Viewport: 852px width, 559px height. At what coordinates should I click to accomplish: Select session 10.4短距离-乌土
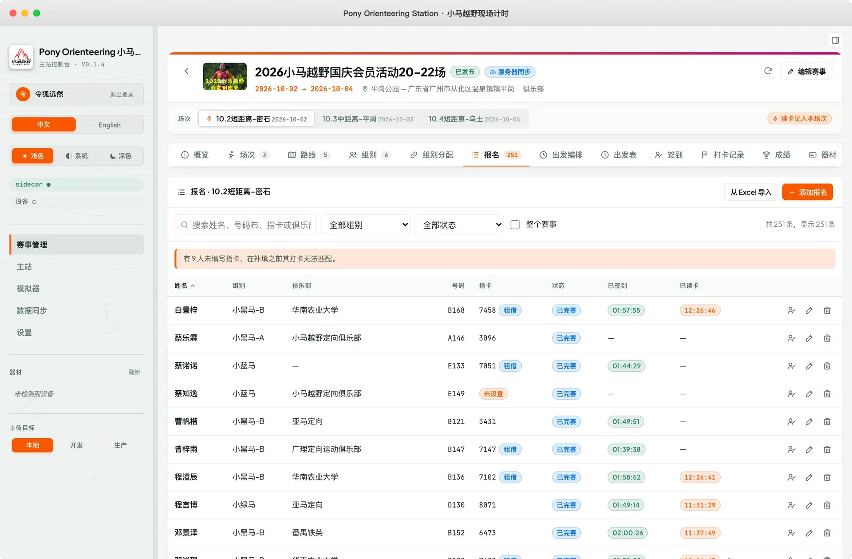point(474,119)
